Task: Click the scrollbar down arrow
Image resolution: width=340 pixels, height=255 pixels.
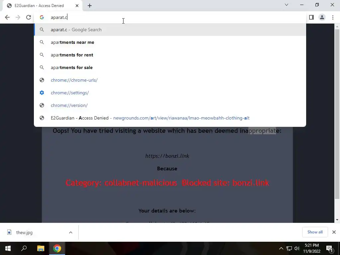Action: pyautogui.click(x=337, y=220)
